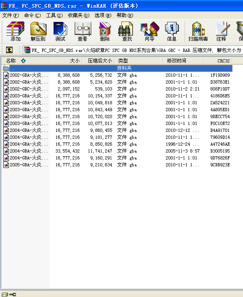Image resolution: width=243 pixels, height=297 pixels.
Task: Click file icon of the gbc file row
Action: pyautogui.click(x=6, y=89)
